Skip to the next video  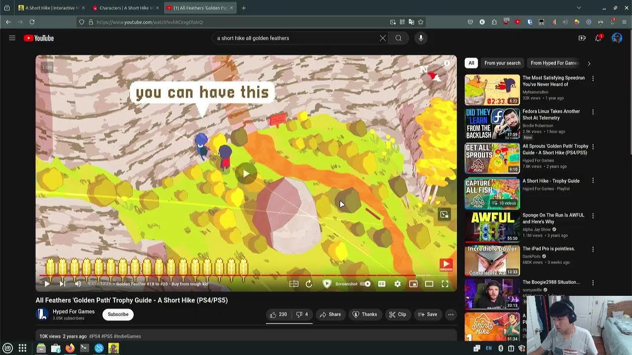62,284
